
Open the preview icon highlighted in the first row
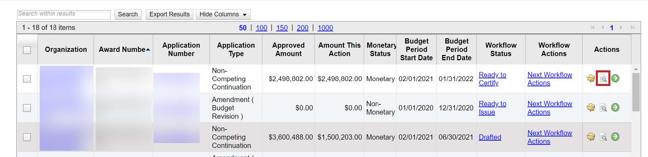tap(603, 78)
